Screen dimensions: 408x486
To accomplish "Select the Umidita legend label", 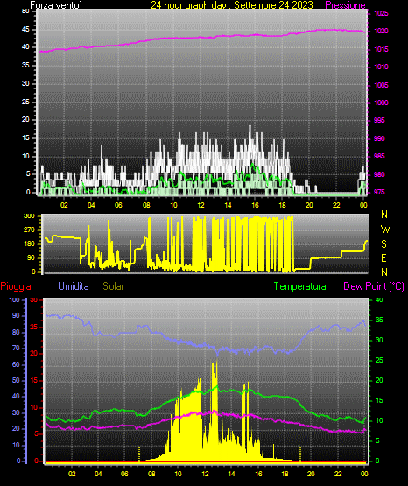I will [74, 286].
